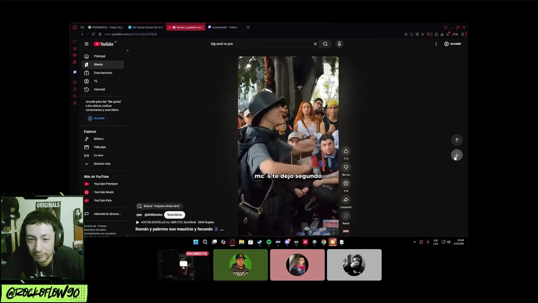Expand Mostrar más in Explorar
Screen dimensions: 538x303
coord(103,164)
